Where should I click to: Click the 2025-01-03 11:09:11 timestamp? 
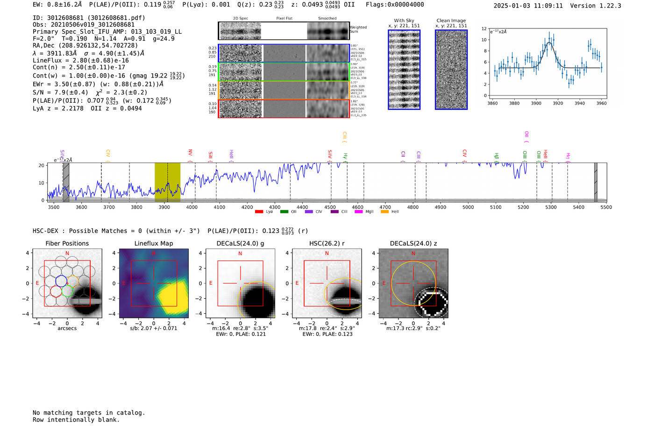pos(528,6)
